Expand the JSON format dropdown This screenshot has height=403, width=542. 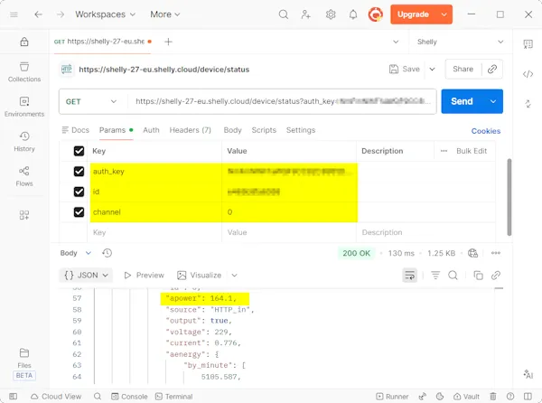(x=87, y=275)
